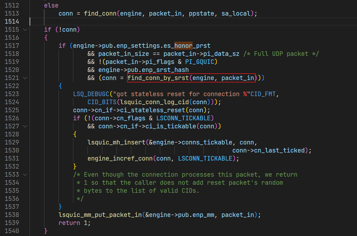357x236 pixels.
Task: Click the sa_local argument
Action: [236, 13]
